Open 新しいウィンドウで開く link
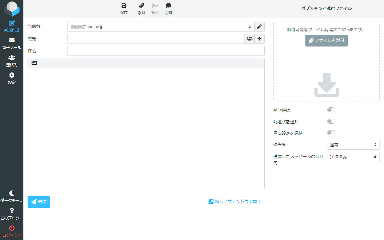Screen dimensions: 384x240 (235, 202)
